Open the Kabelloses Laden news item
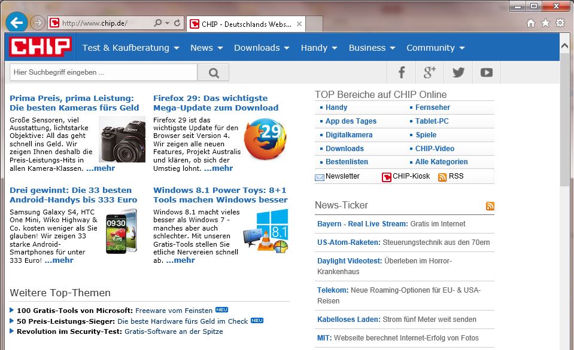The image size is (574, 350). tap(396, 320)
